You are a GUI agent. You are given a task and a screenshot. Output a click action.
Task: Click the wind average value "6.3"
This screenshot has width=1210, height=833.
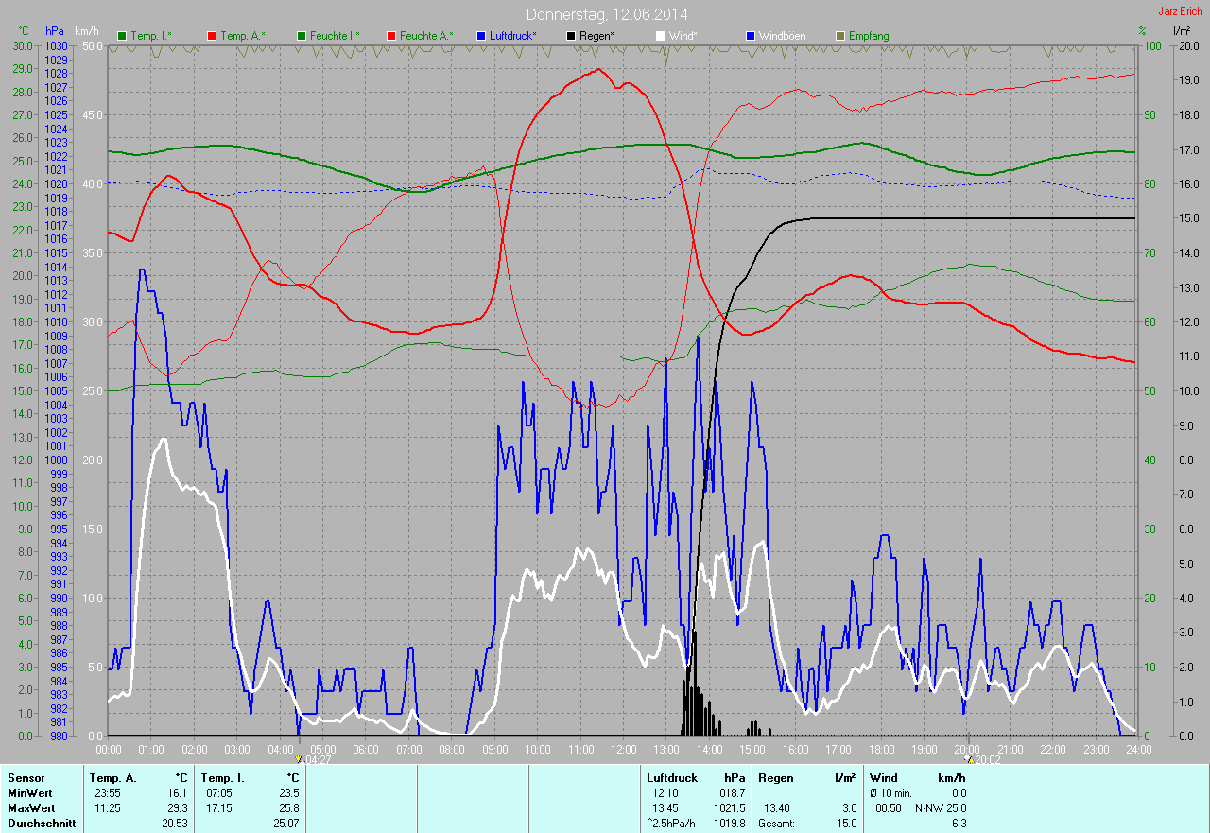point(959,824)
